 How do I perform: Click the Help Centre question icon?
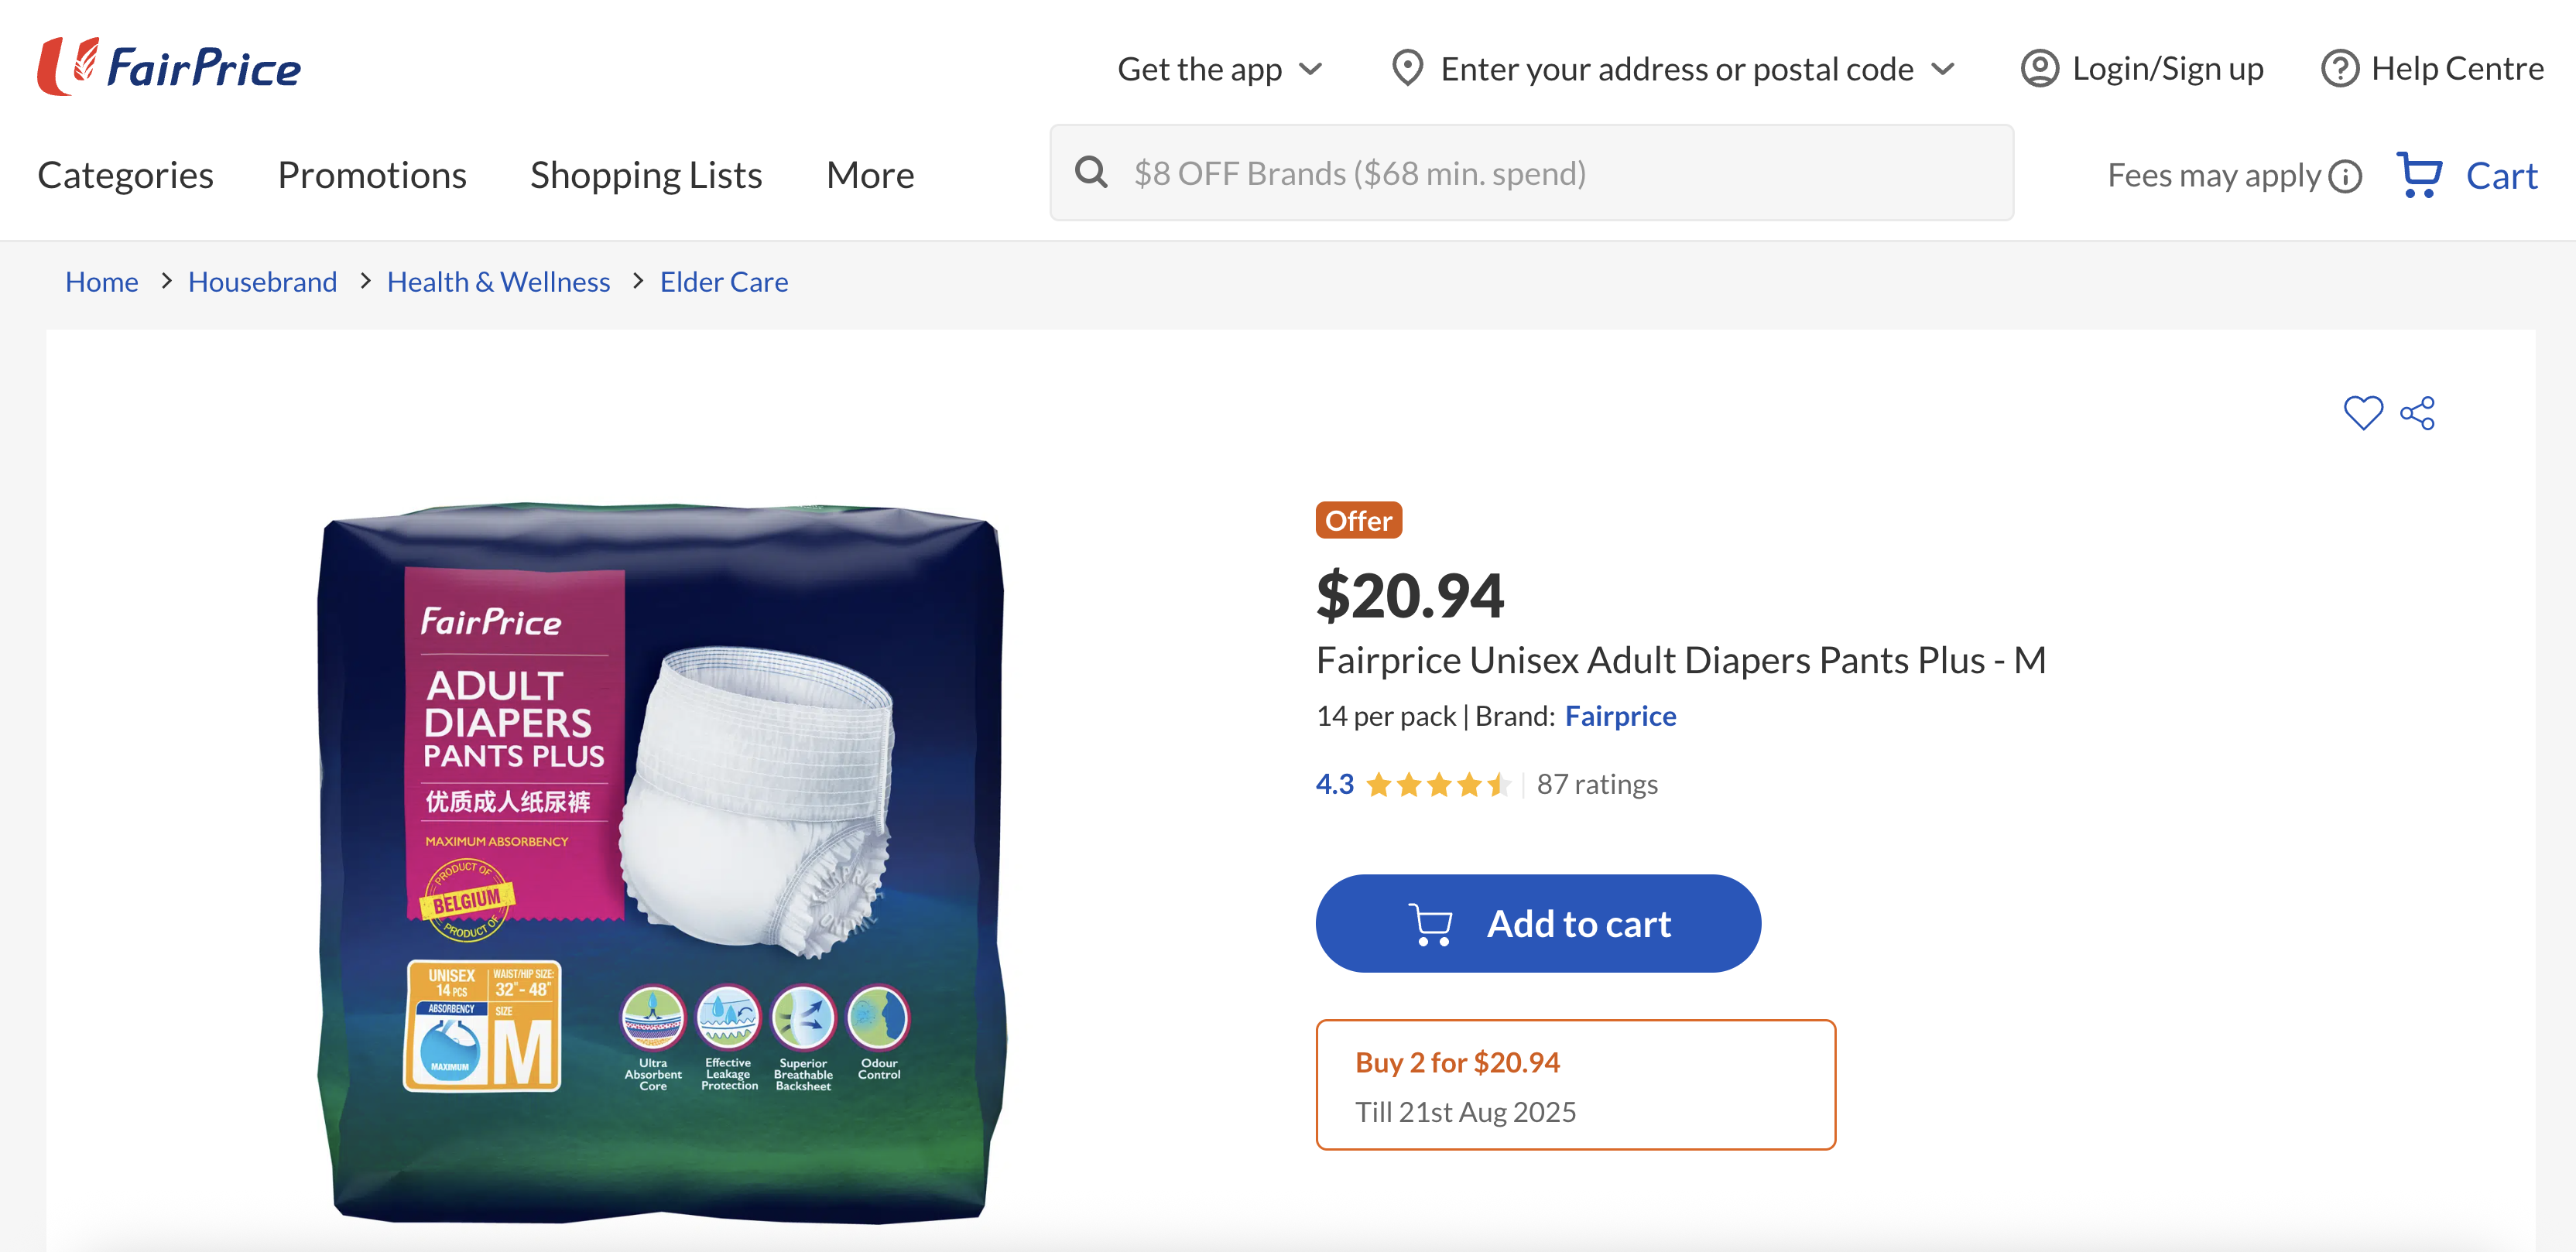click(2339, 68)
